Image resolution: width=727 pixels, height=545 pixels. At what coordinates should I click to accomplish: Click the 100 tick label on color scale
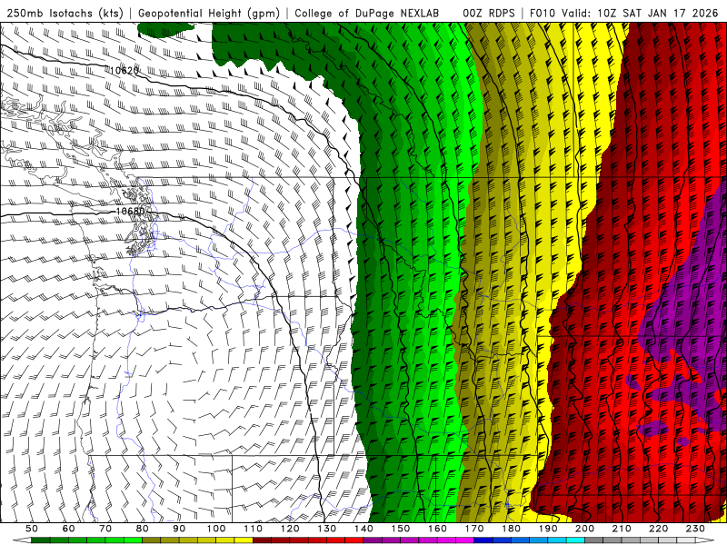(x=216, y=529)
